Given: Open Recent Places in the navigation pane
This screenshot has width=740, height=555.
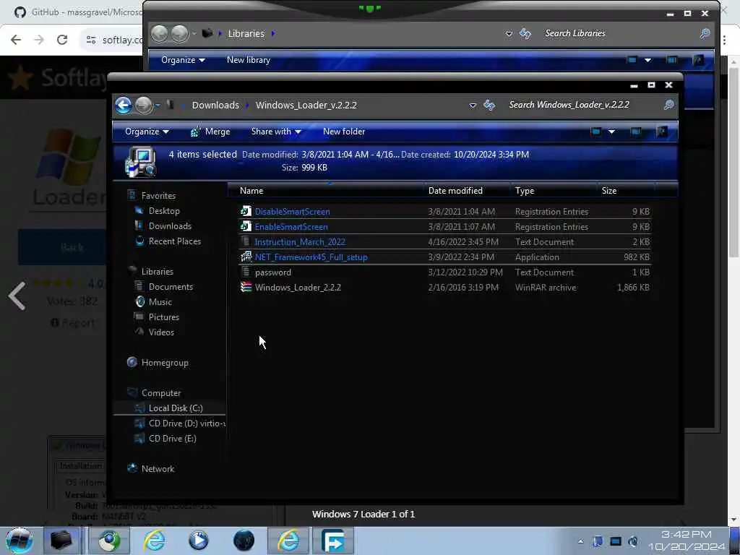Looking at the screenshot, I should 175,241.
